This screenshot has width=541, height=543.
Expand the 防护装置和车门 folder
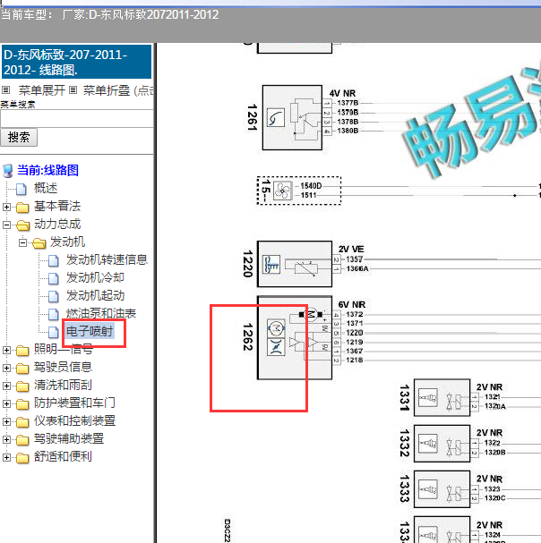pyautogui.click(x=6, y=403)
